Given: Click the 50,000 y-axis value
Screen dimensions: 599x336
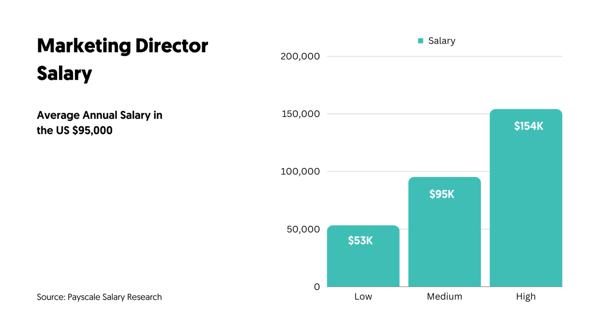Looking at the screenshot, I should pyautogui.click(x=303, y=229).
